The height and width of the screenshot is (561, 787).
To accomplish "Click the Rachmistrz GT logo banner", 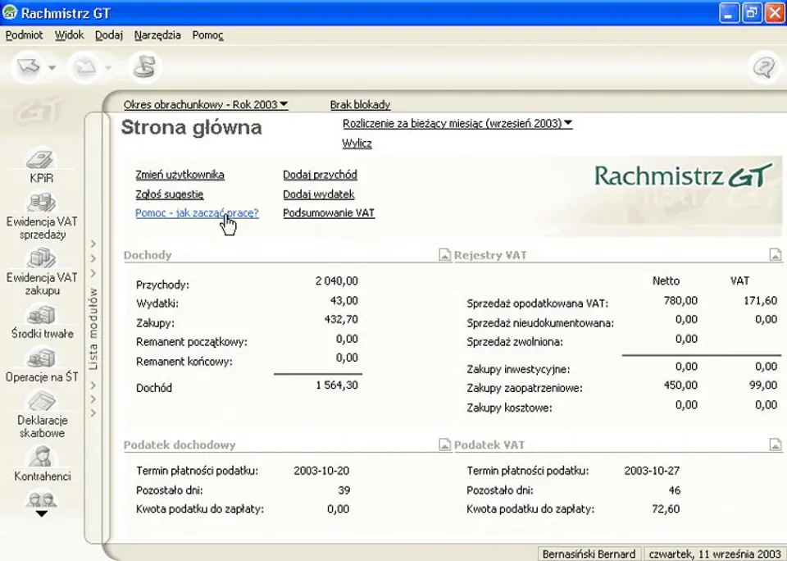I will click(684, 176).
